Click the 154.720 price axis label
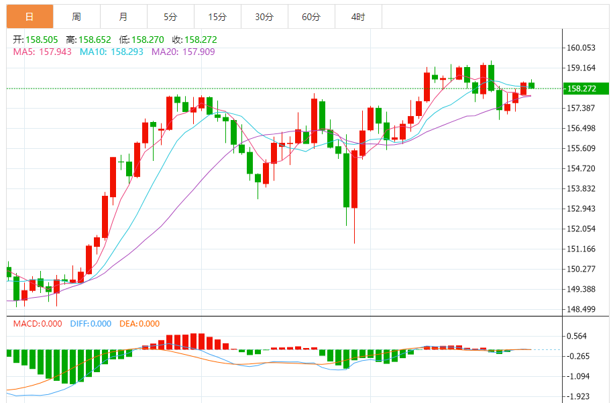The height and width of the screenshot is (403, 615). 581,168
